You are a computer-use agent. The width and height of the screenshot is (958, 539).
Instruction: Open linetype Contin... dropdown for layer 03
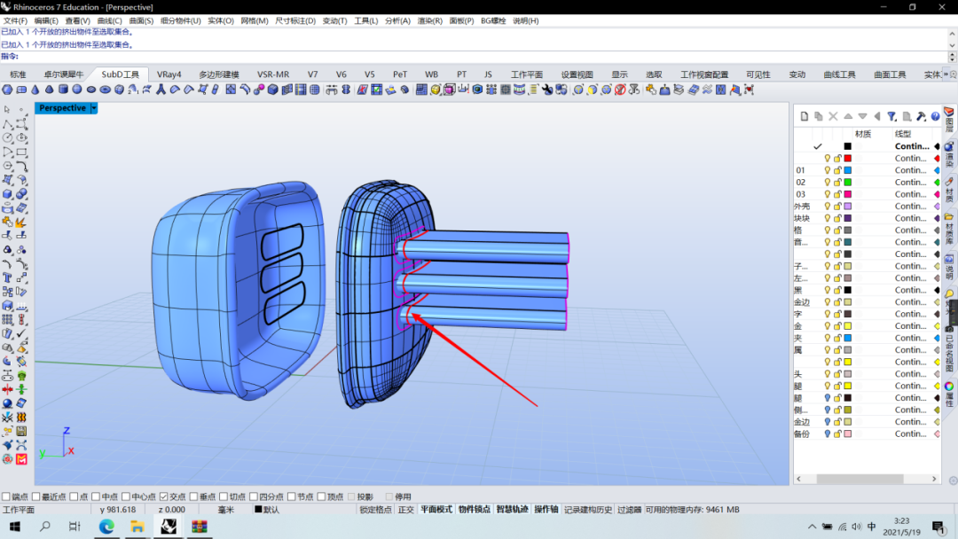coord(910,194)
